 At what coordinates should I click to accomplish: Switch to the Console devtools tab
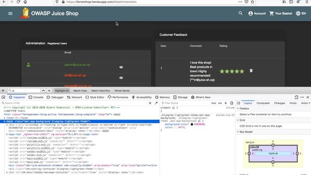pos(36,97)
